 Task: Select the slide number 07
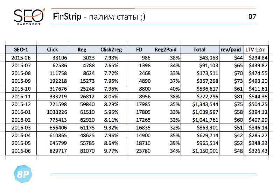coord(252,16)
